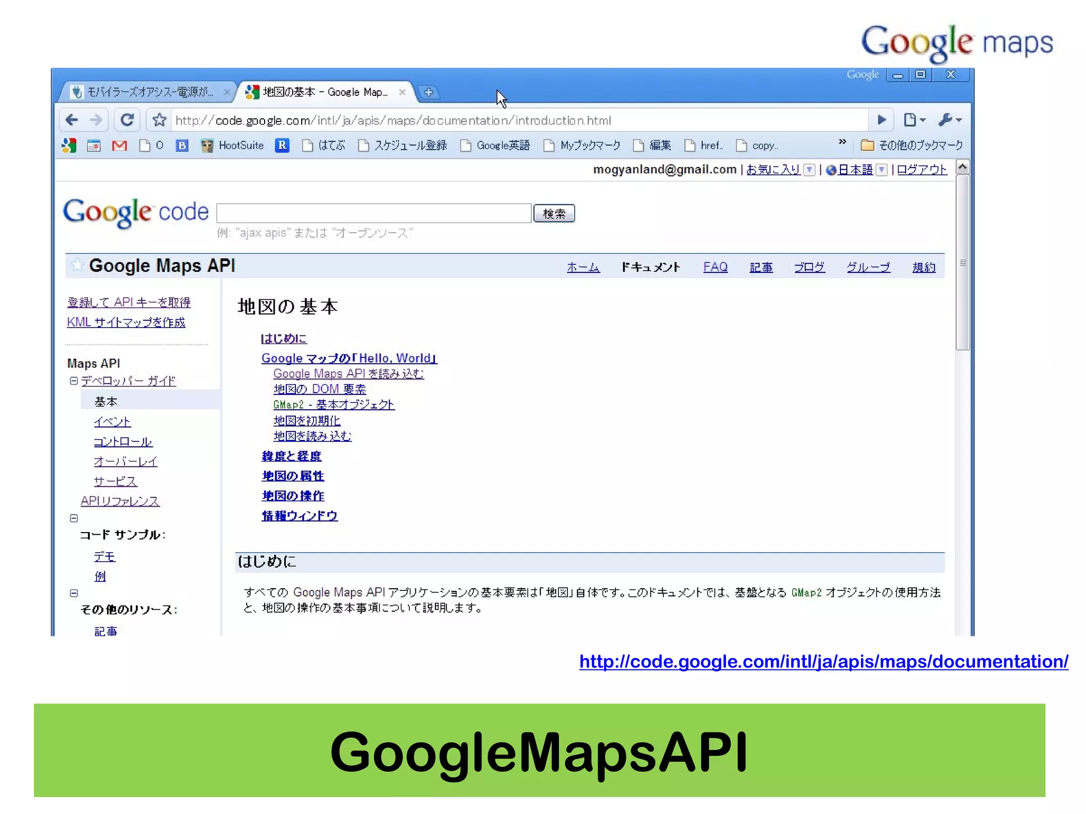Viewport: 1086px width, 814px height.
Task: Click the お気に入り link
Action: point(773,170)
